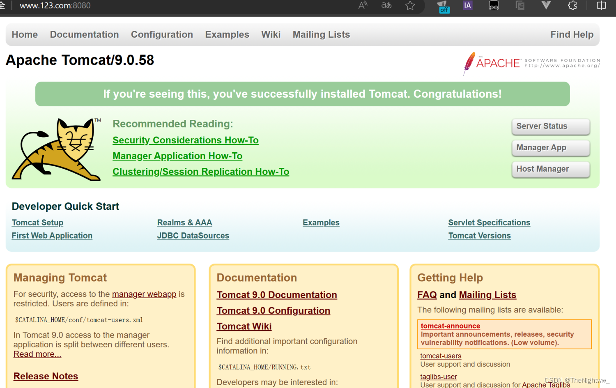
Task: Click the $CATALINA_HOME/RUNNING.txt path text
Action: point(264,367)
